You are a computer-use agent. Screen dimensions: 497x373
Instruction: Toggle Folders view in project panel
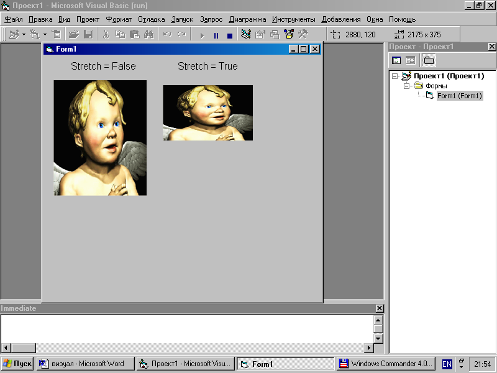click(429, 60)
